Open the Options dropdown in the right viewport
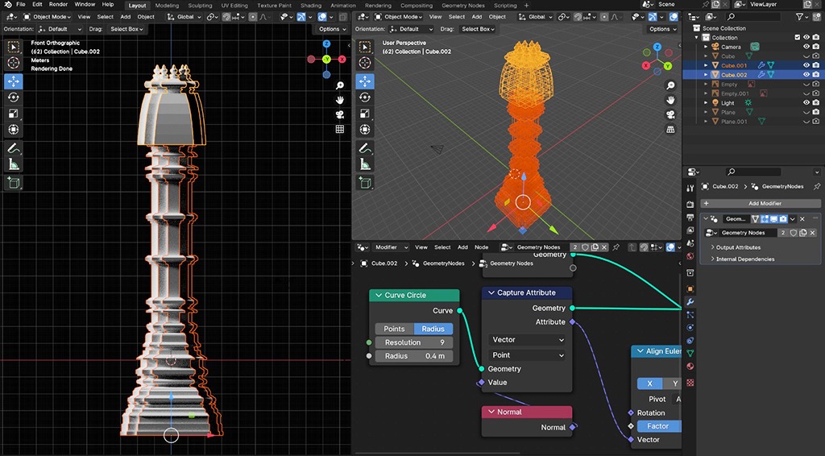Viewport: 825px width, 456px height. (x=662, y=29)
